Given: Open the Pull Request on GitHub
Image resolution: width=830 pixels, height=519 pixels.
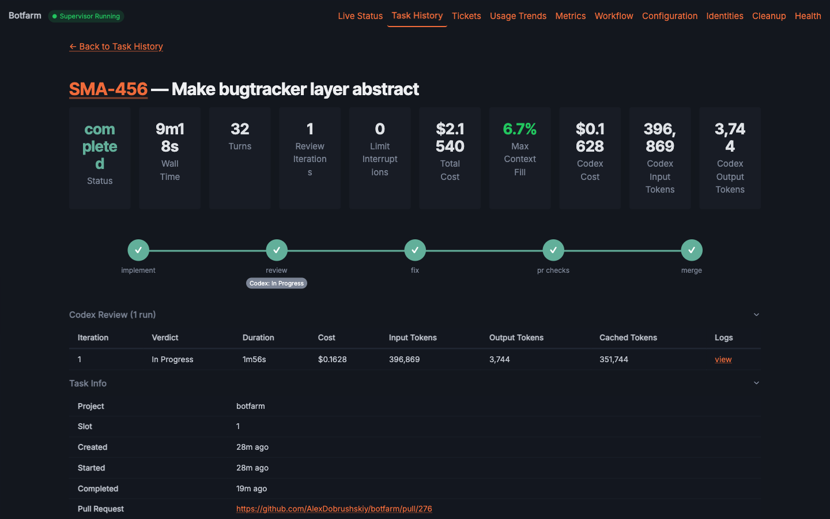Looking at the screenshot, I should coord(334,509).
